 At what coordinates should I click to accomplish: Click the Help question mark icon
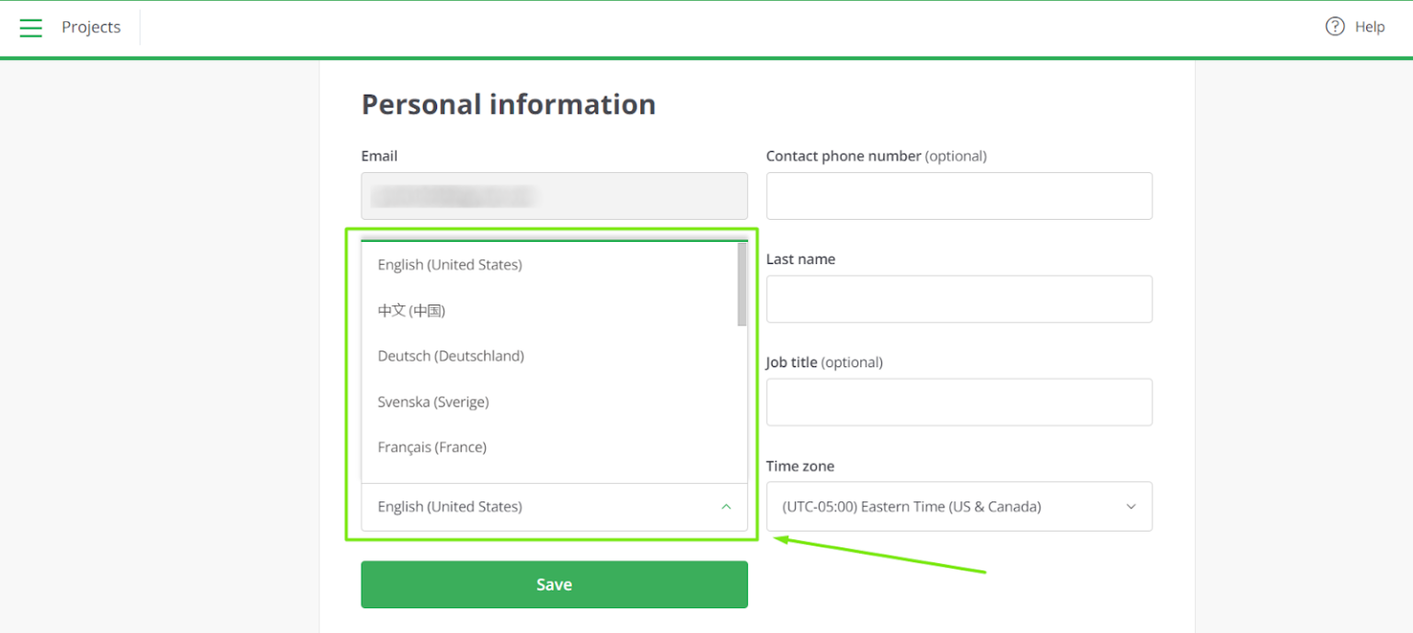pos(1334,26)
